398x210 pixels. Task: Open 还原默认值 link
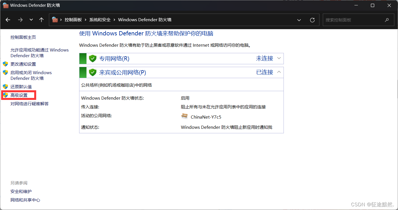21,87
